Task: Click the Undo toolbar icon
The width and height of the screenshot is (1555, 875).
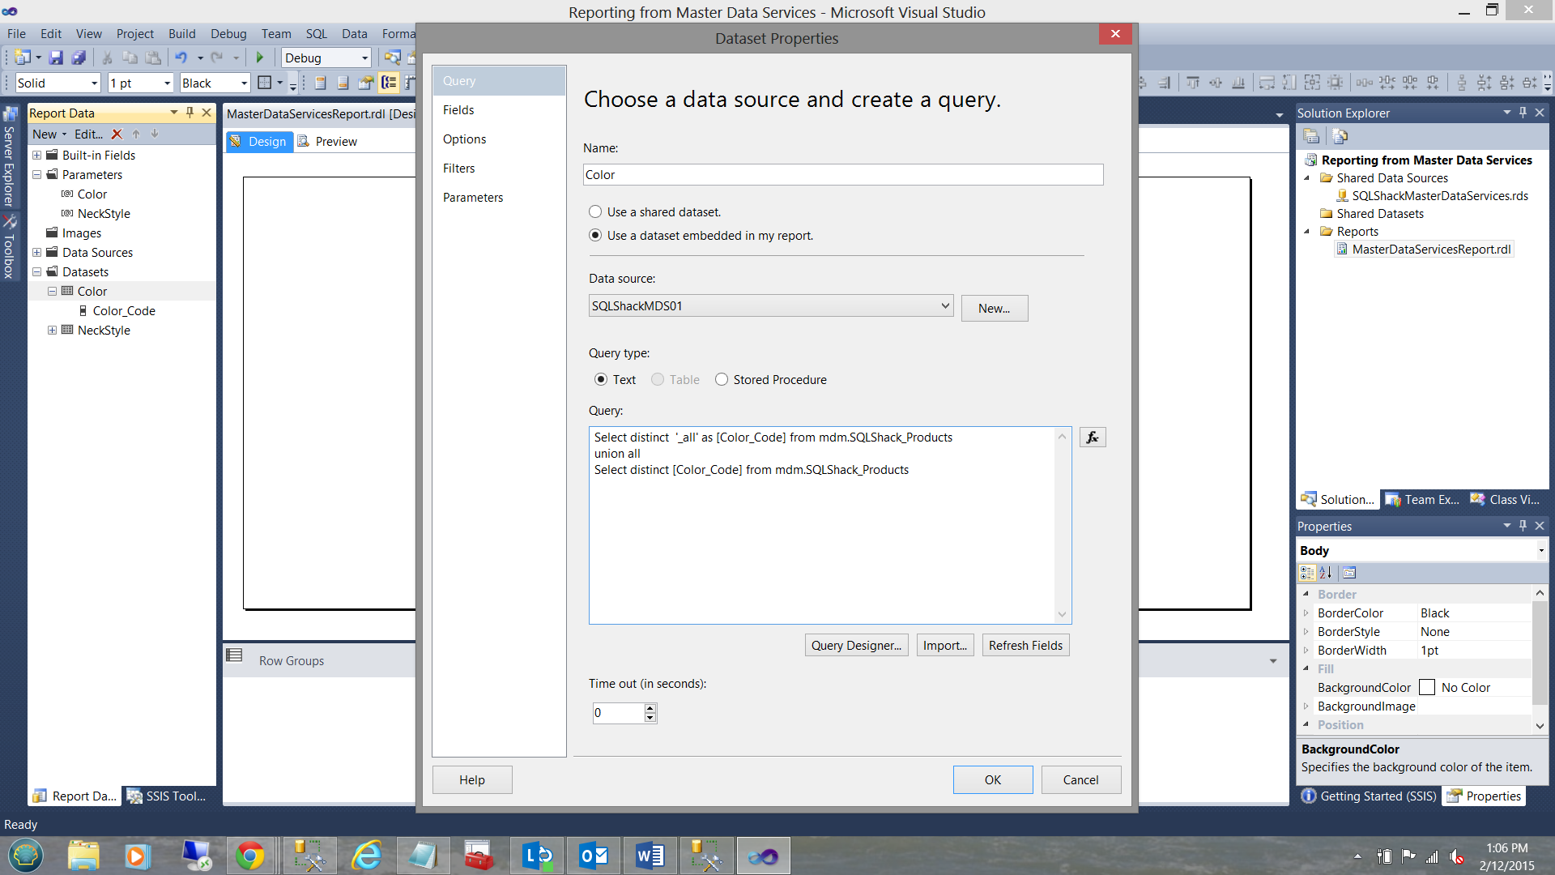Action: point(181,58)
